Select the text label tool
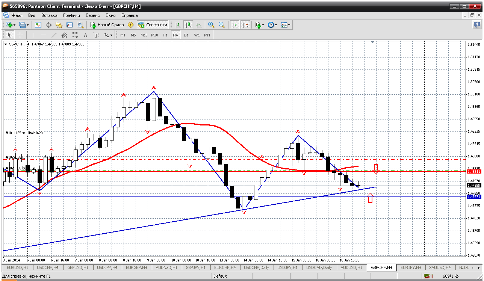 pyautogui.click(x=96, y=35)
